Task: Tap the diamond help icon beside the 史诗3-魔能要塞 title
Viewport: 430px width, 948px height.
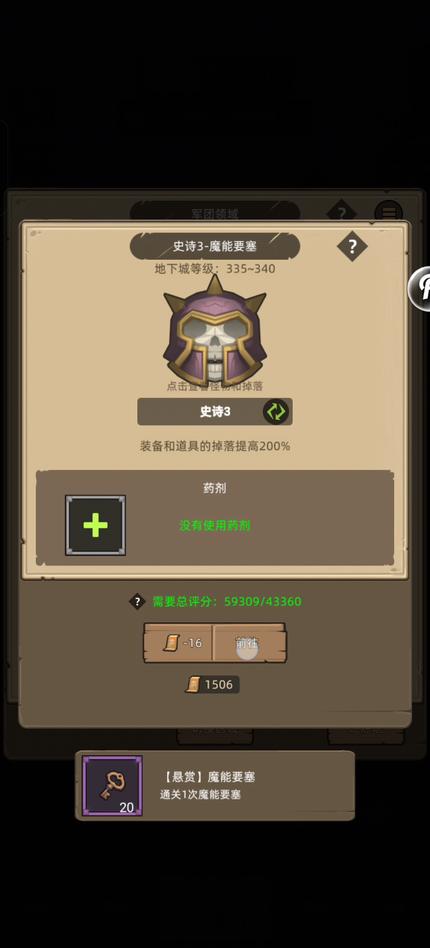Action: 352,246
